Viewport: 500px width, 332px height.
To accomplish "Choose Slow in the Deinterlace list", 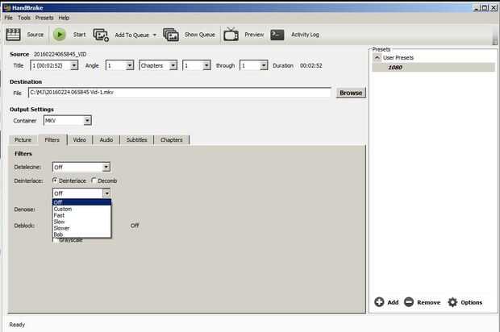I will (x=81, y=222).
